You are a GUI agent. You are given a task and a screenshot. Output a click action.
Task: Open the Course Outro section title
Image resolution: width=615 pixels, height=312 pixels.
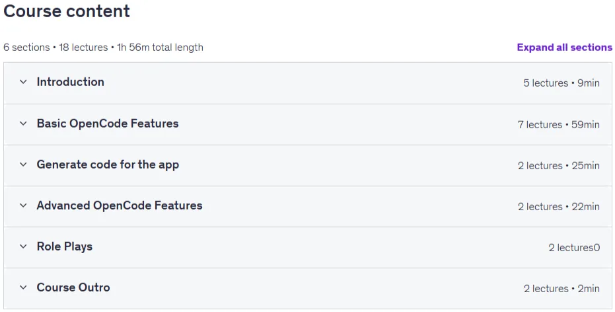[73, 288]
